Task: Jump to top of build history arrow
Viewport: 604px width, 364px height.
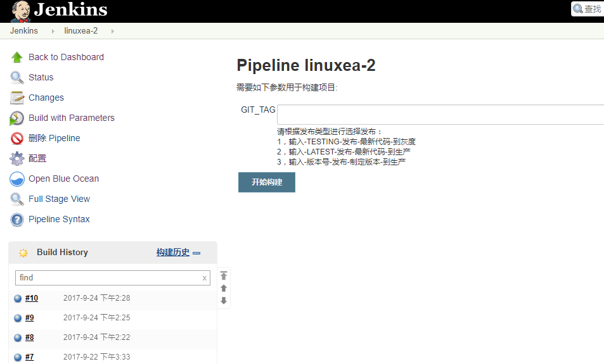Action: [x=224, y=275]
